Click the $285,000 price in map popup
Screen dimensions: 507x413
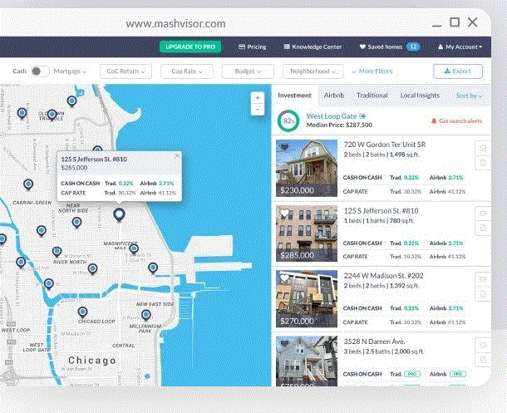pos(74,168)
